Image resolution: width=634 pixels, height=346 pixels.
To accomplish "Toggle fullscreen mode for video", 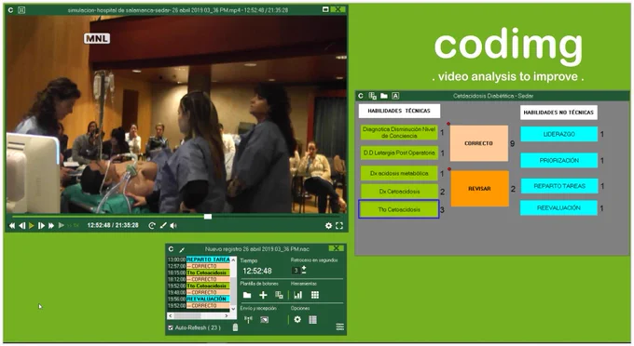I will click(339, 226).
